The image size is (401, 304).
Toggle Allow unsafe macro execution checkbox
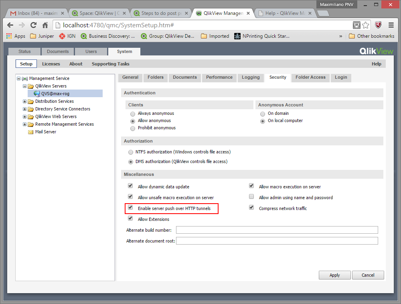point(130,196)
